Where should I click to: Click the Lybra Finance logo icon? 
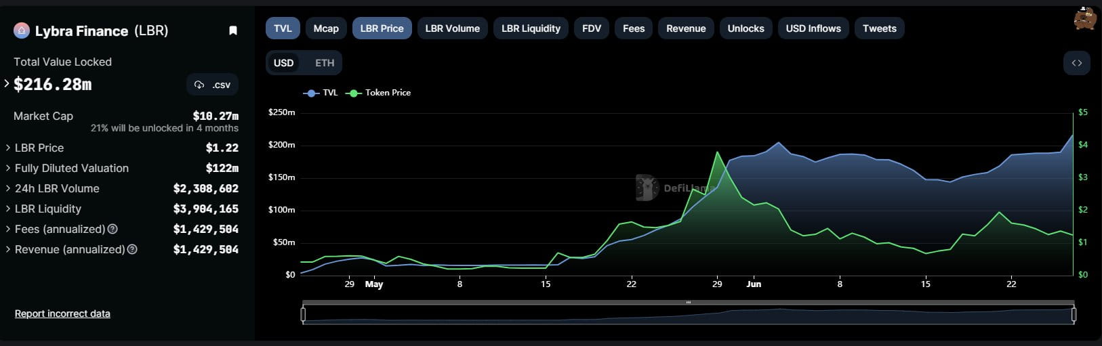pos(22,30)
